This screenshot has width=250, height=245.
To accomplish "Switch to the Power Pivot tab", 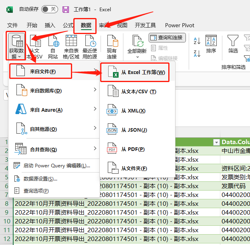I will [x=179, y=25].
